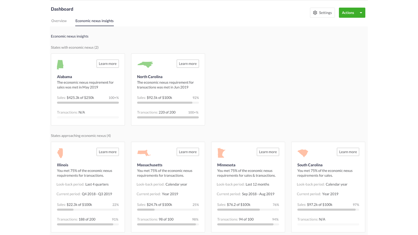
Task: Click the Massachusetts state map icon
Action: 143,153
